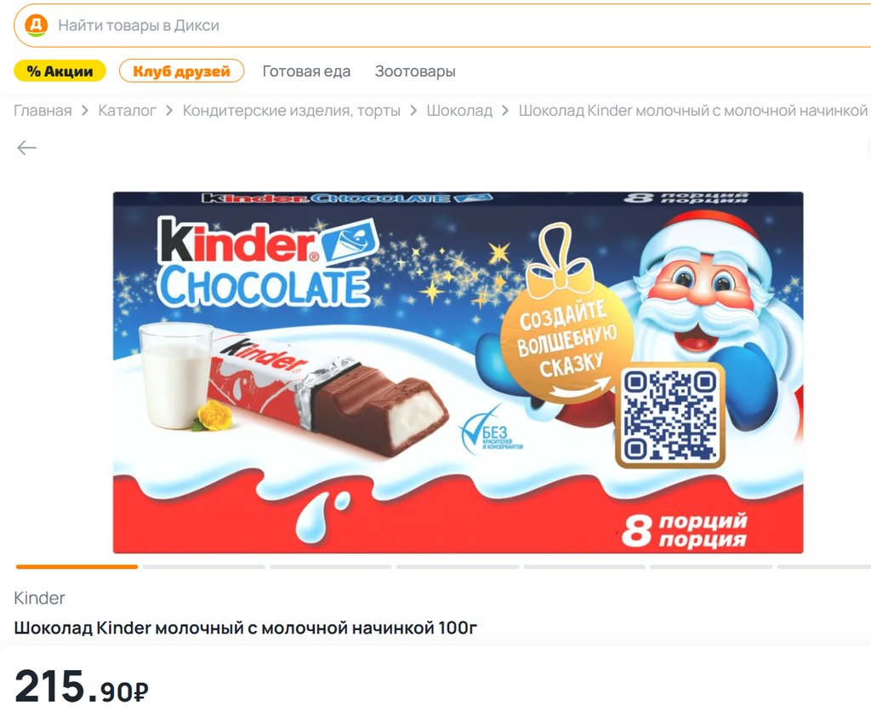Viewport: 871px width, 711px height.
Task: Open the % Акции promotions button
Action: tap(60, 72)
